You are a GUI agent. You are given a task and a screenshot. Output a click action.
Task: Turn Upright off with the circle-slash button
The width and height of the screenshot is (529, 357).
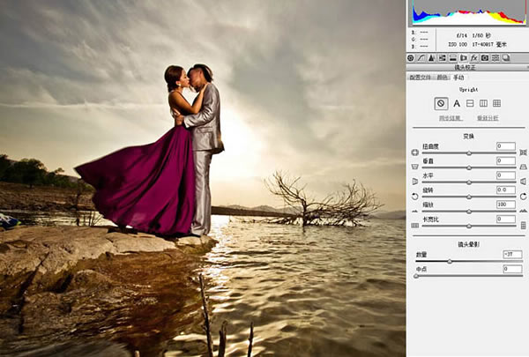(x=441, y=103)
